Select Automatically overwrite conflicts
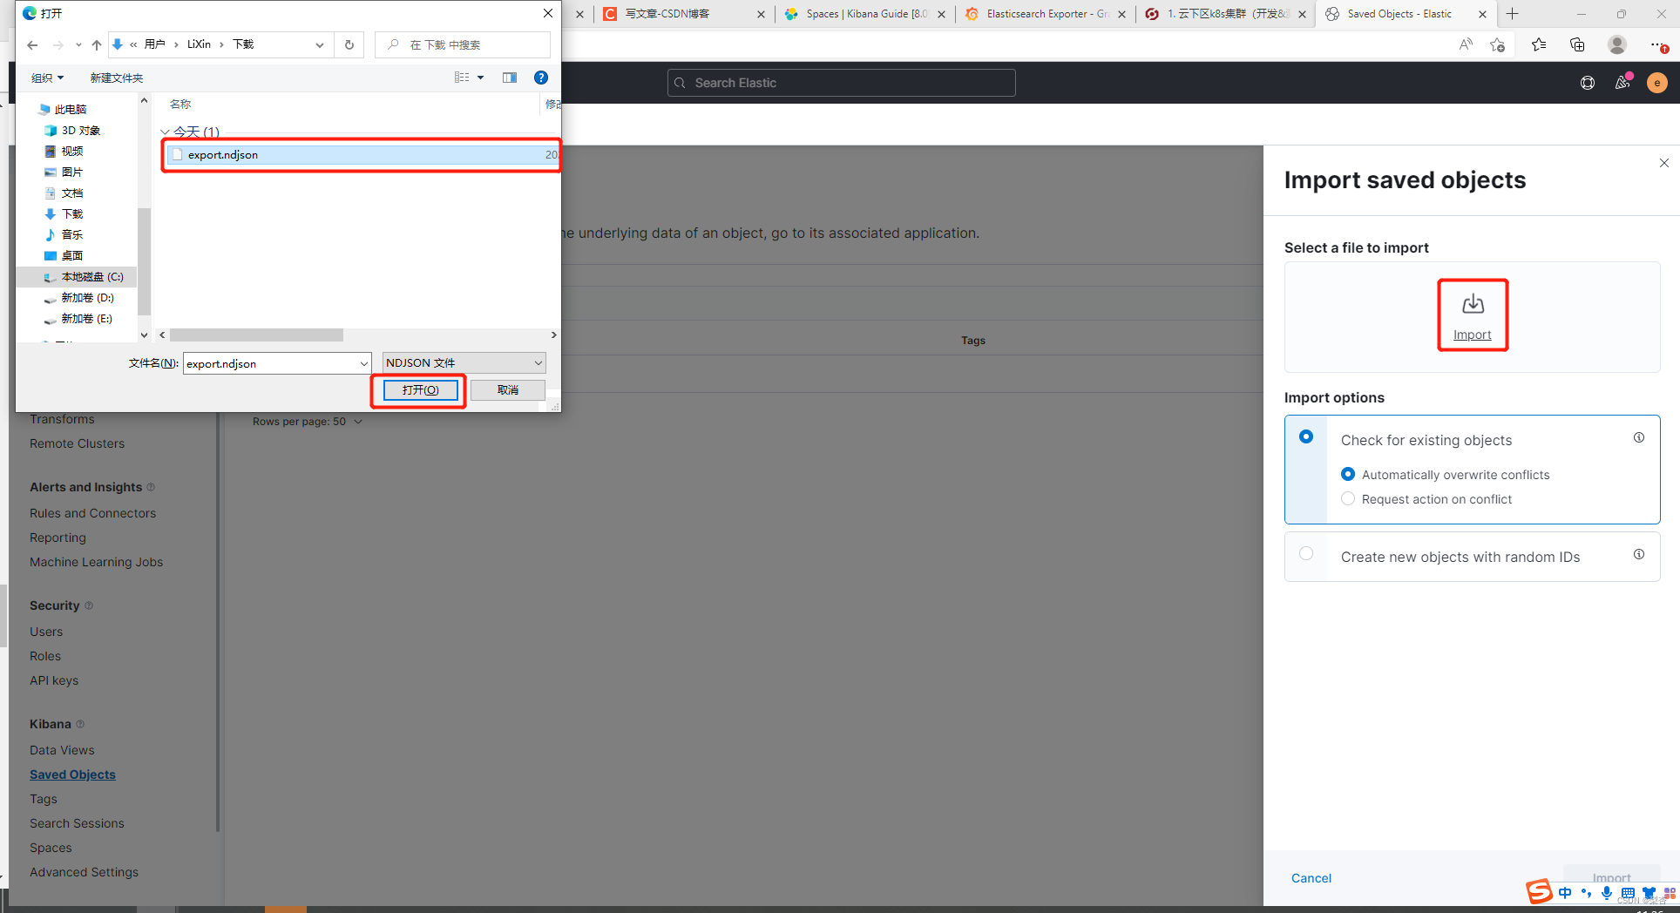Image resolution: width=1680 pixels, height=913 pixels. click(1348, 474)
